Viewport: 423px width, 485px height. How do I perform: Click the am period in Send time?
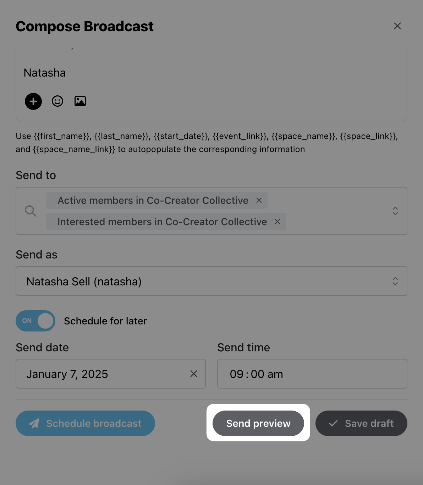click(x=275, y=374)
